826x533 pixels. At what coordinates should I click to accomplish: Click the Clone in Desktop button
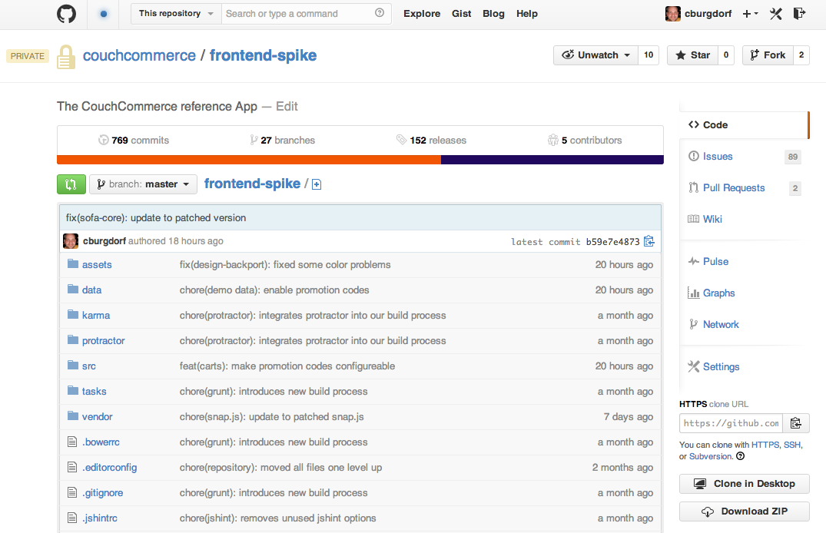745,484
